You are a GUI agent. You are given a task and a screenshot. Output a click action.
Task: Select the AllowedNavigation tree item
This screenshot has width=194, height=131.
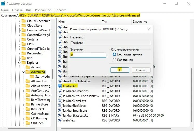pos(40,86)
